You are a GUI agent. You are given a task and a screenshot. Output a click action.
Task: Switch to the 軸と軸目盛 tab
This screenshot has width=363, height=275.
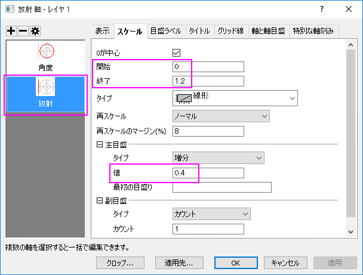268,31
